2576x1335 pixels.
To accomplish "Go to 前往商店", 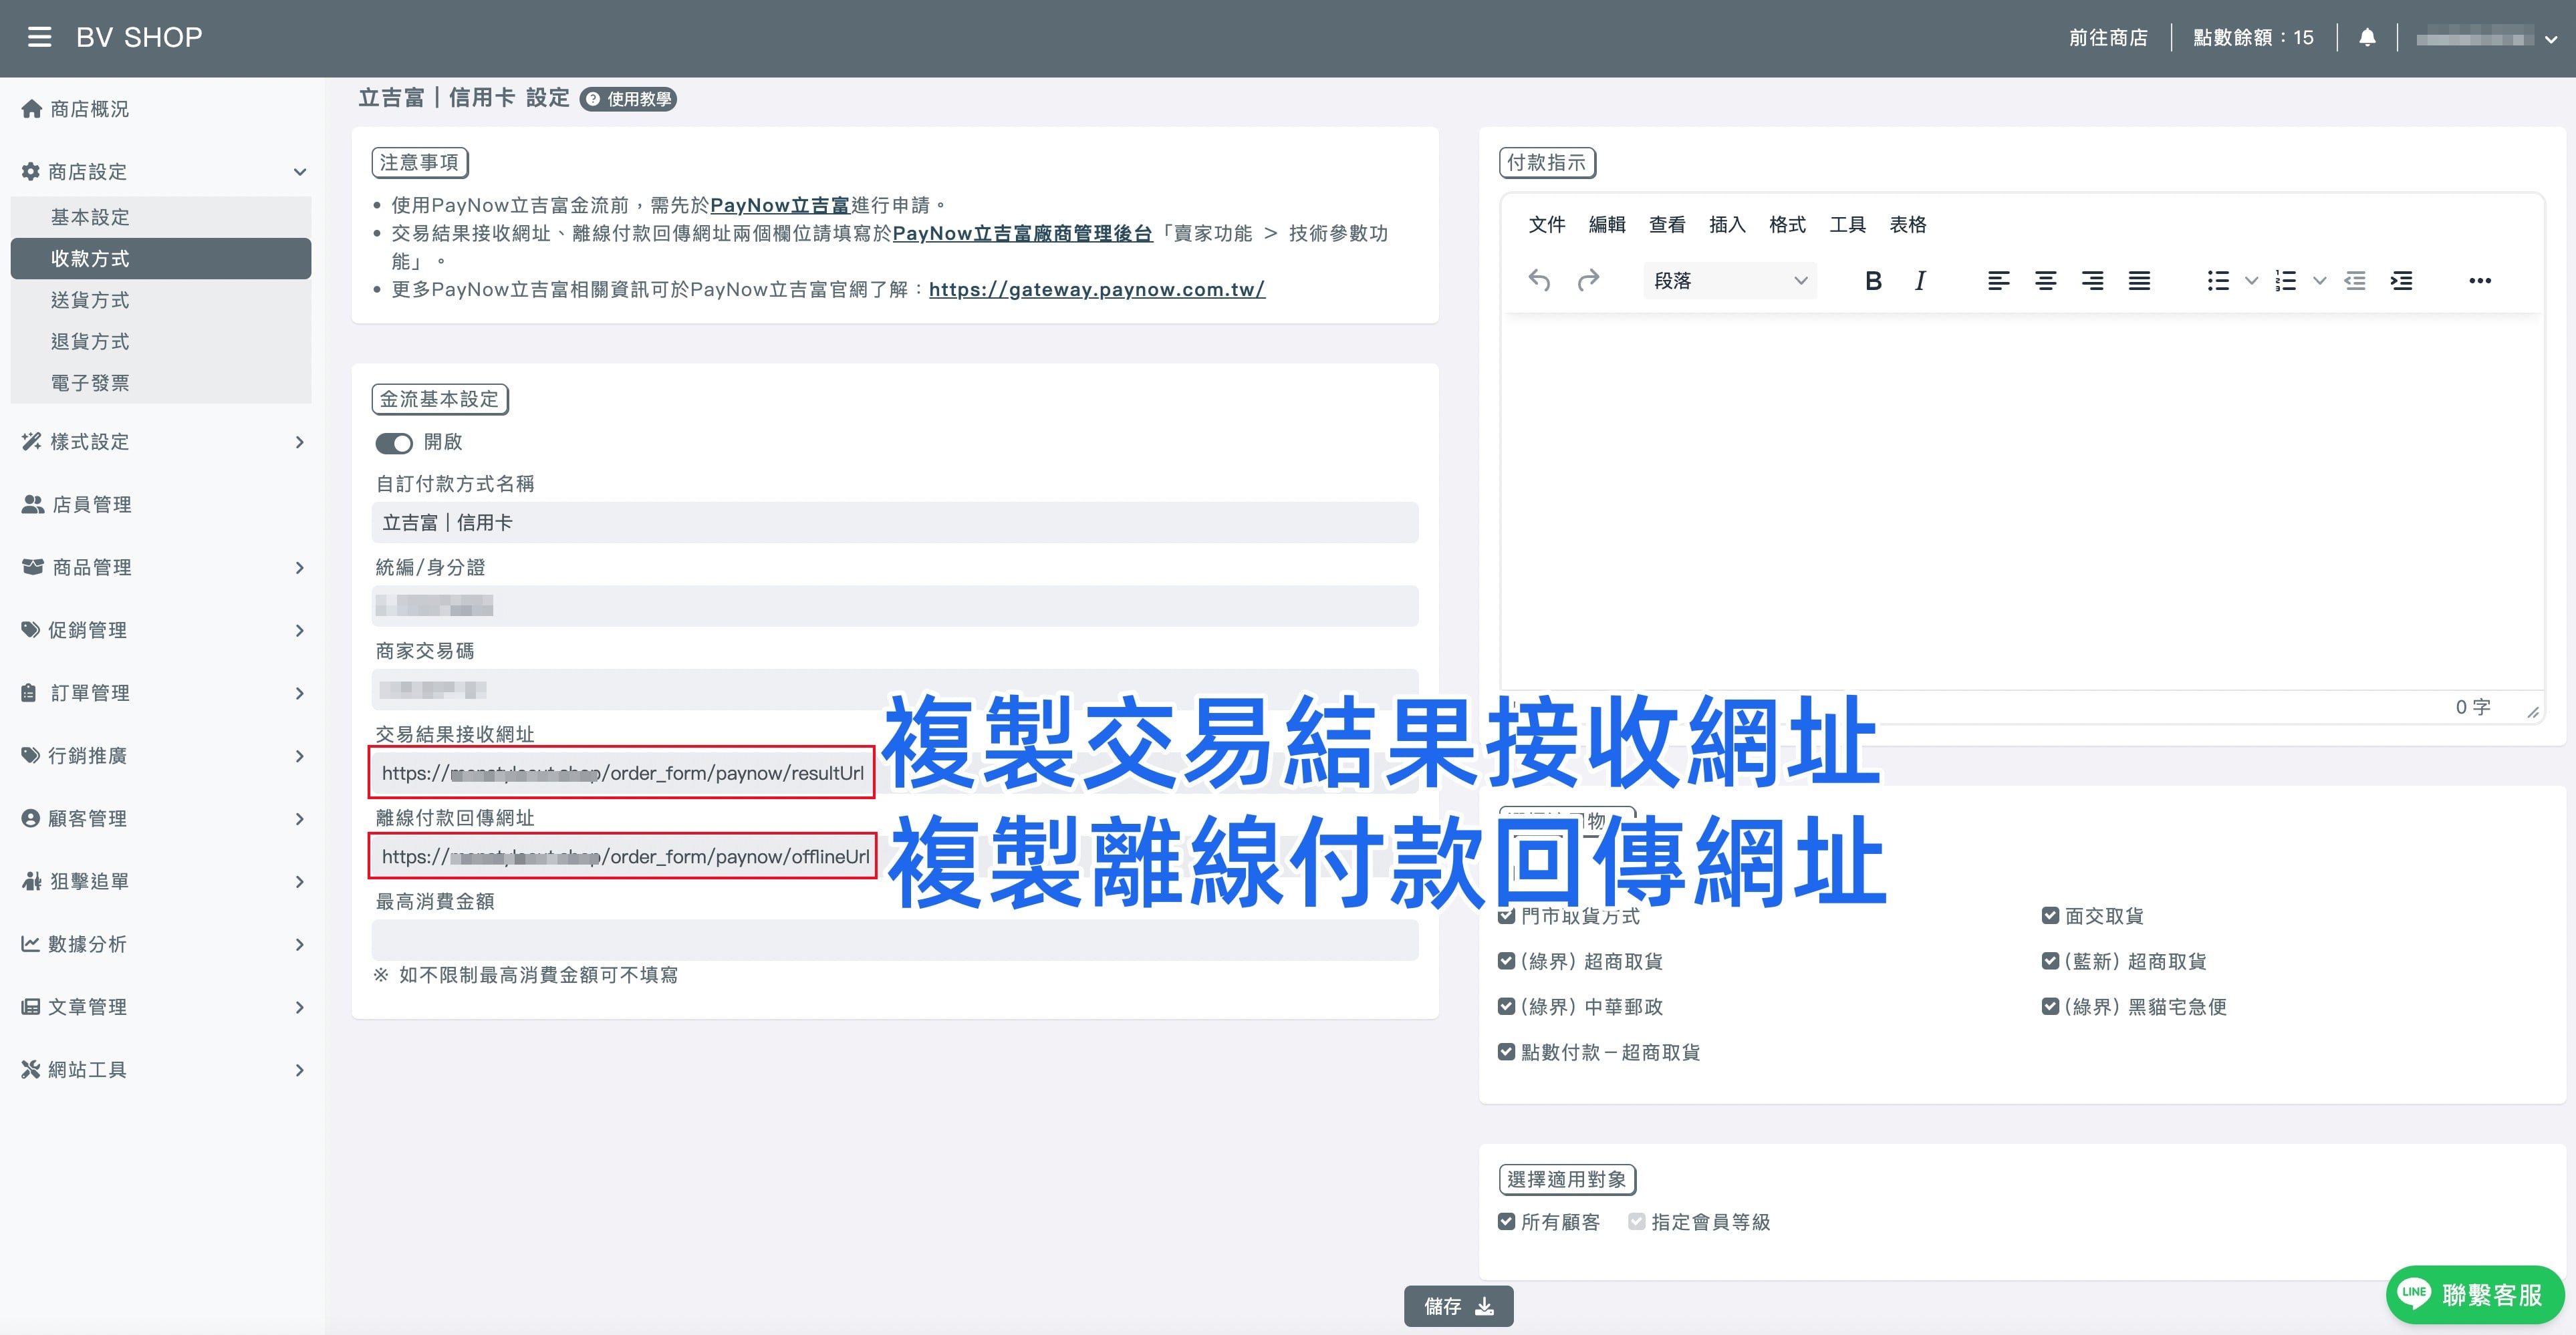I will point(2108,38).
